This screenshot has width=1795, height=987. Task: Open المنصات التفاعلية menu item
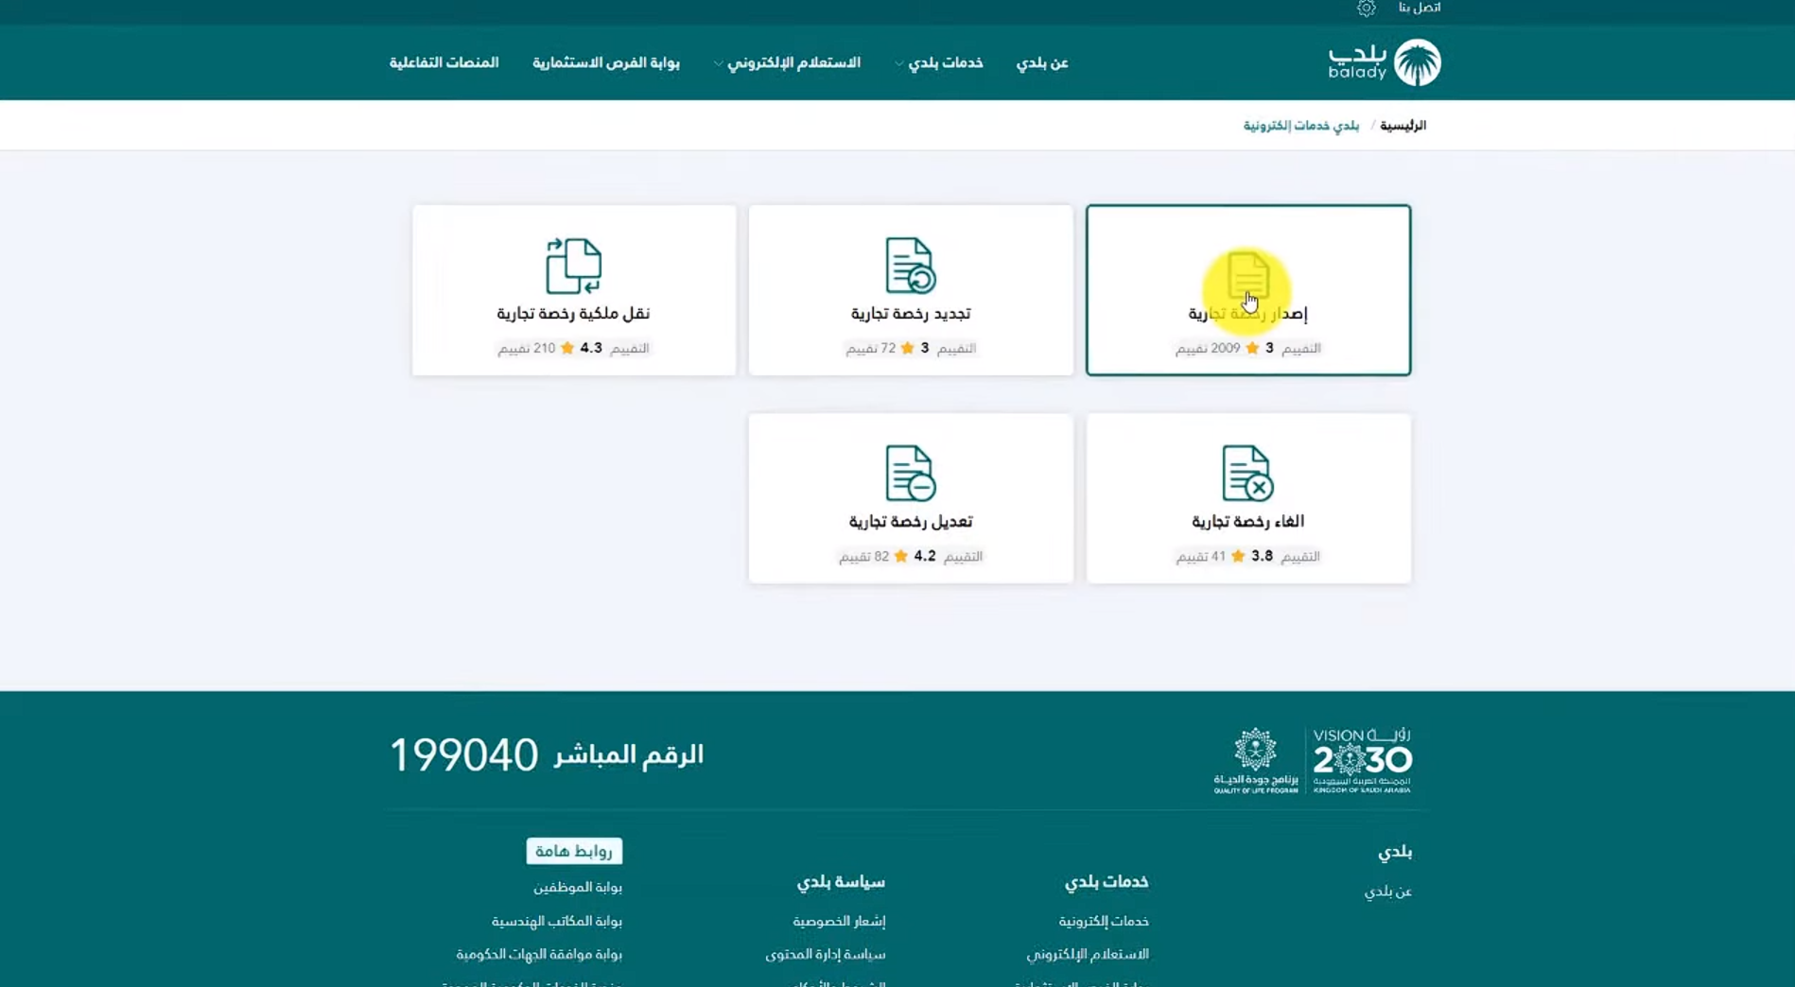click(444, 62)
